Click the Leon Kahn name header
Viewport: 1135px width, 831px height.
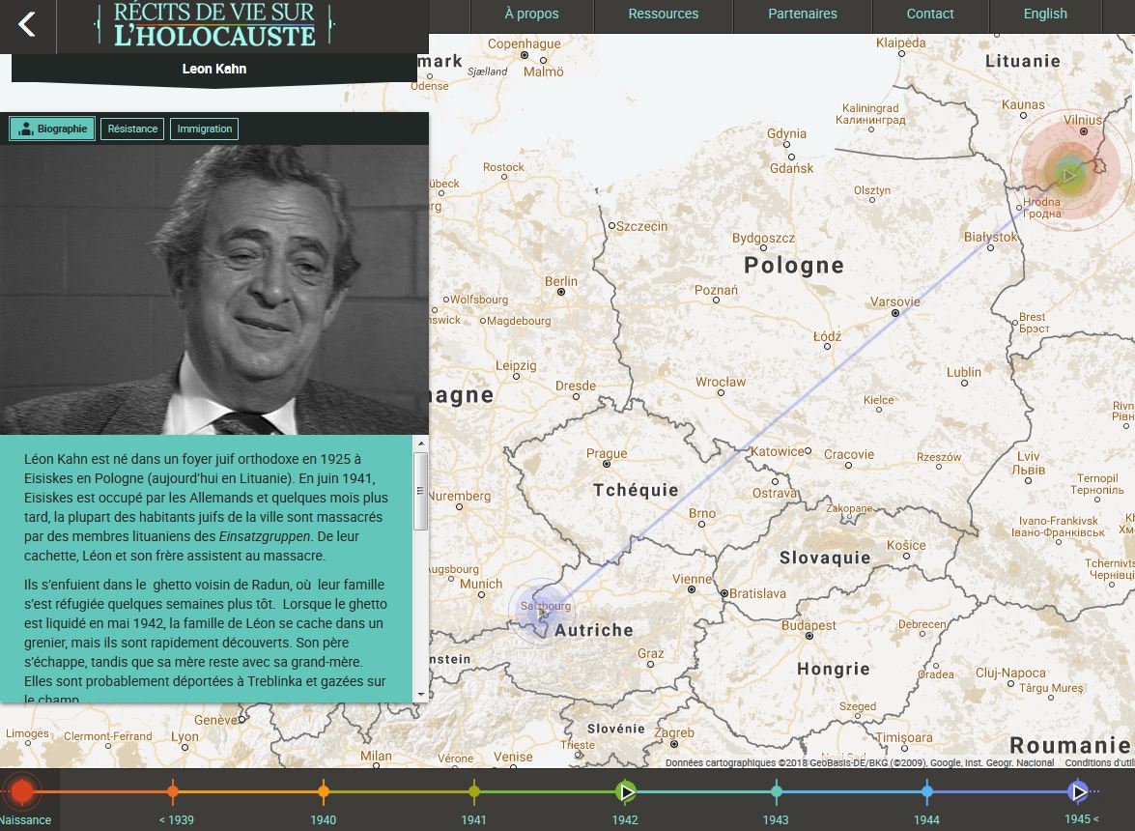[214, 69]
